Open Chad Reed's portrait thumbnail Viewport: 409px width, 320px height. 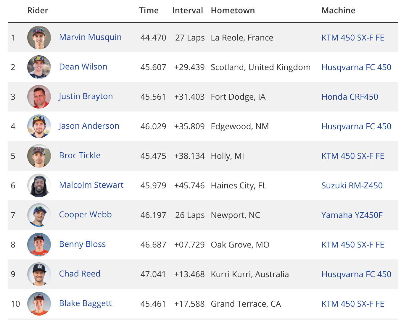pyautogui.click(x=39, y=274)
